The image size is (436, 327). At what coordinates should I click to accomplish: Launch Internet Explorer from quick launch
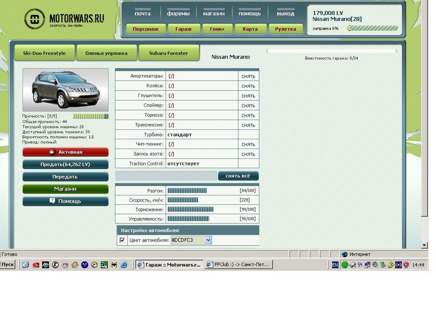click(124, 265)
